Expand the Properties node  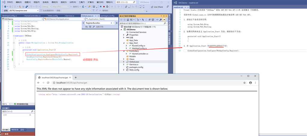tap(124, 35)
